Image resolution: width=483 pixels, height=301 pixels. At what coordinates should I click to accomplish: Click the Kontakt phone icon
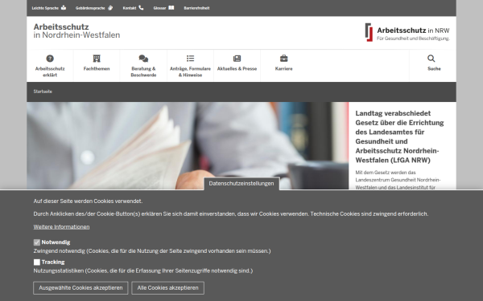click(141, 8)
